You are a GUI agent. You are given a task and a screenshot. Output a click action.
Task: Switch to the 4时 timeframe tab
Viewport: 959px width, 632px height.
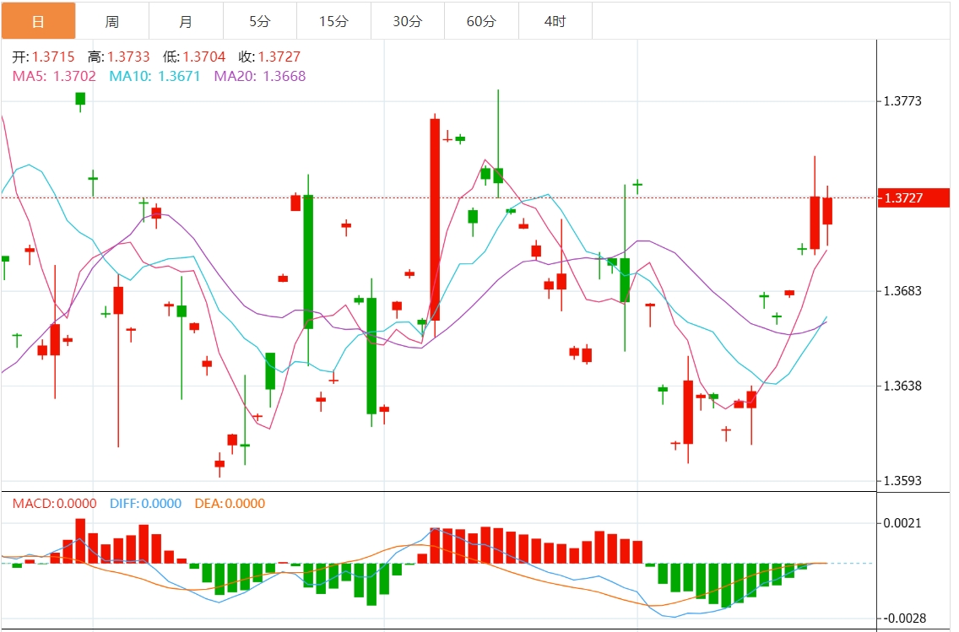pos(555,21)
